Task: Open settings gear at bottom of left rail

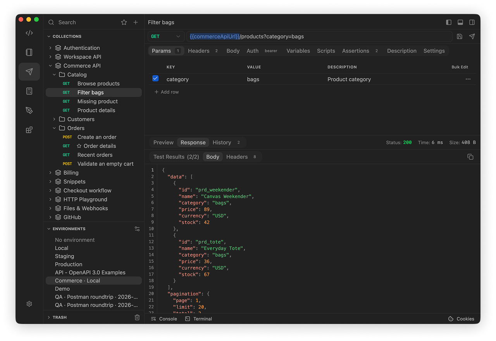Action: 29,304
